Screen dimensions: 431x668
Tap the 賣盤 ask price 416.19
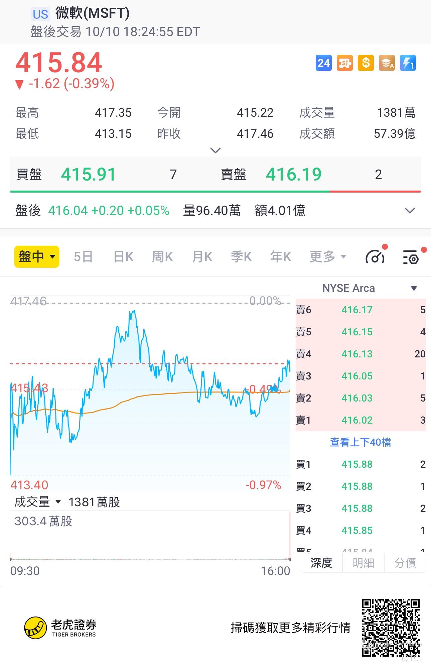pos(293,175)
